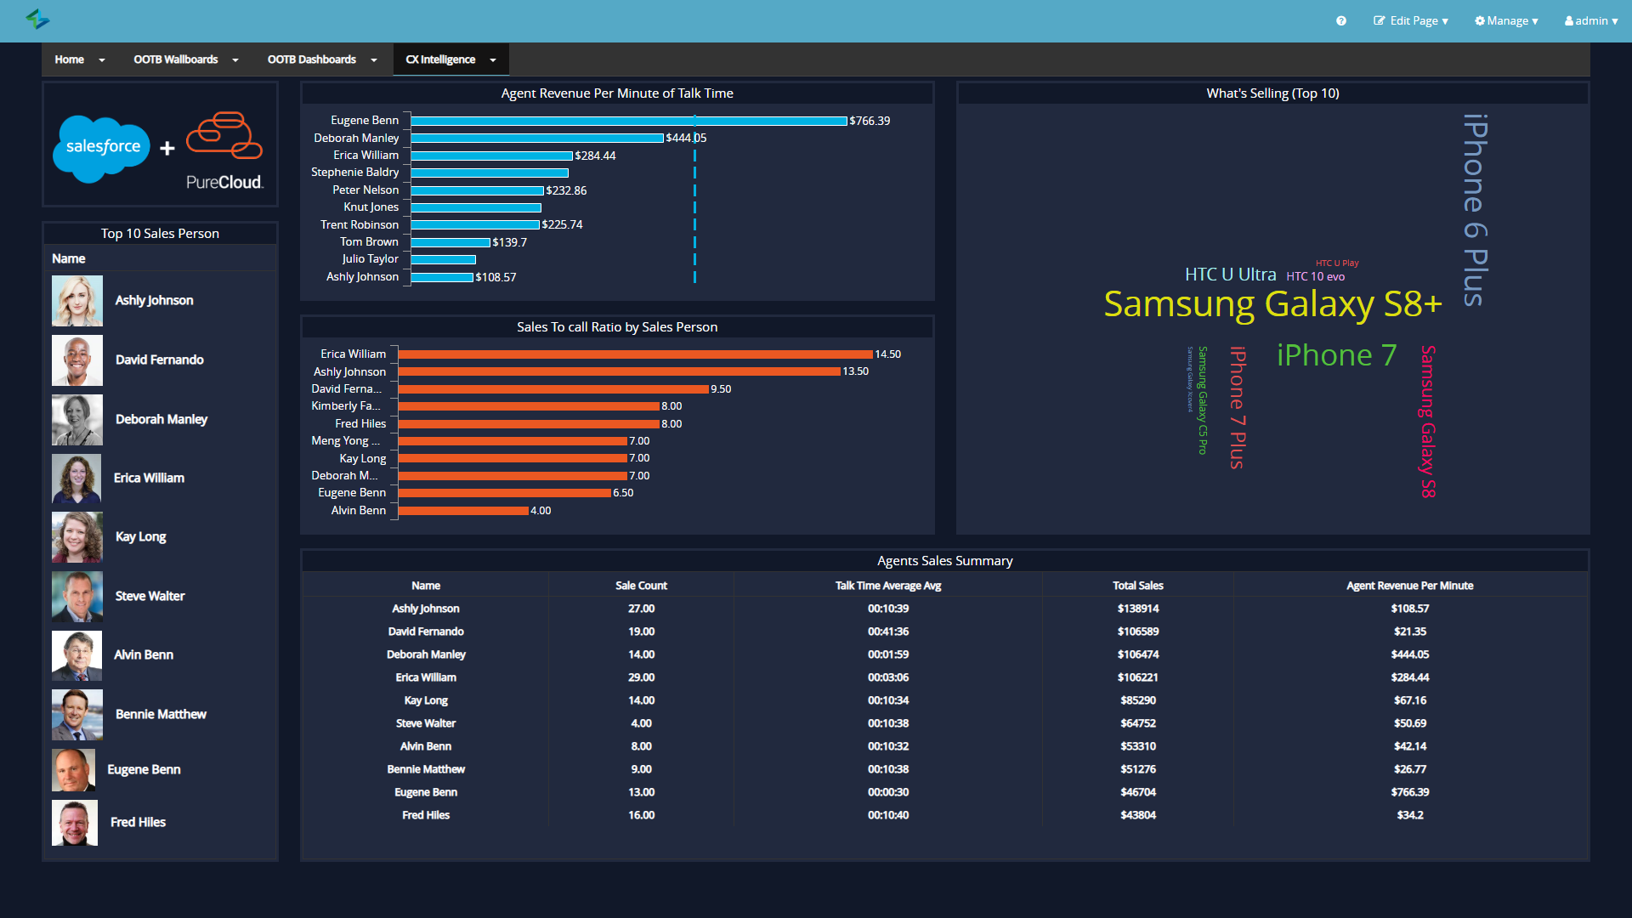
Task: Open the Manage gear menu
Action: pos(1506,21)
